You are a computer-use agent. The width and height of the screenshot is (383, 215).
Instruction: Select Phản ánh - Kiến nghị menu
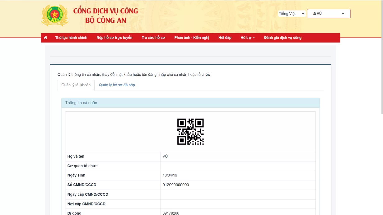point(192,38)
